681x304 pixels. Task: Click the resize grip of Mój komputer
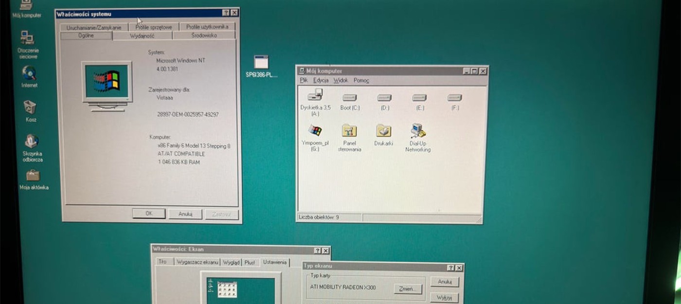tap(478, 220)
